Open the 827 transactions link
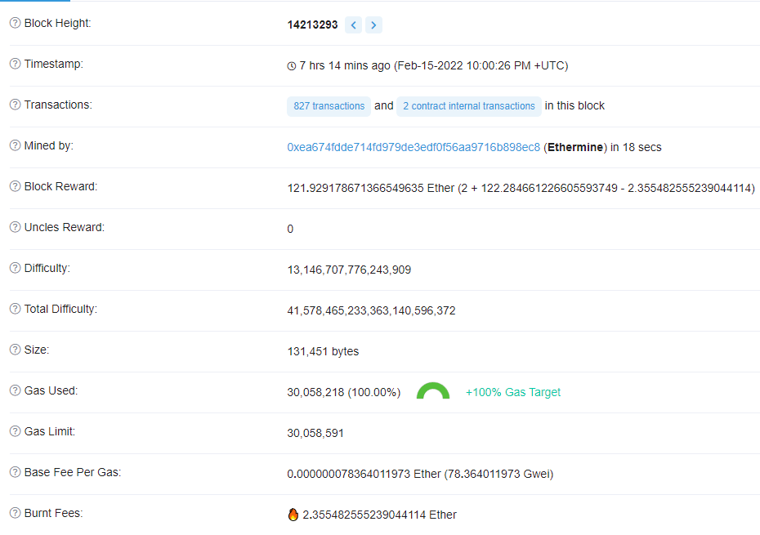 329,106
